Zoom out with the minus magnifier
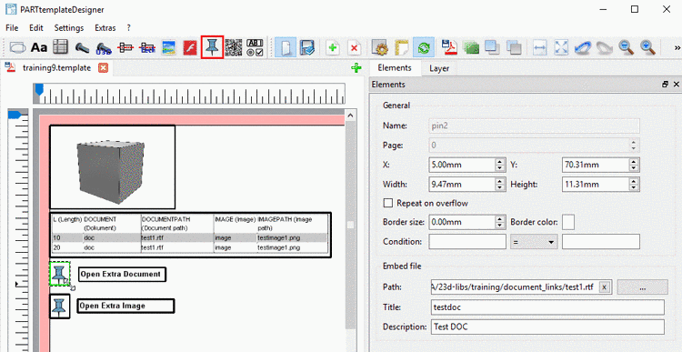The width and height of the screenshot is (682, 352). [x=626, y=47]
